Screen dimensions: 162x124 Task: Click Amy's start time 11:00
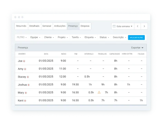point(63,69)
